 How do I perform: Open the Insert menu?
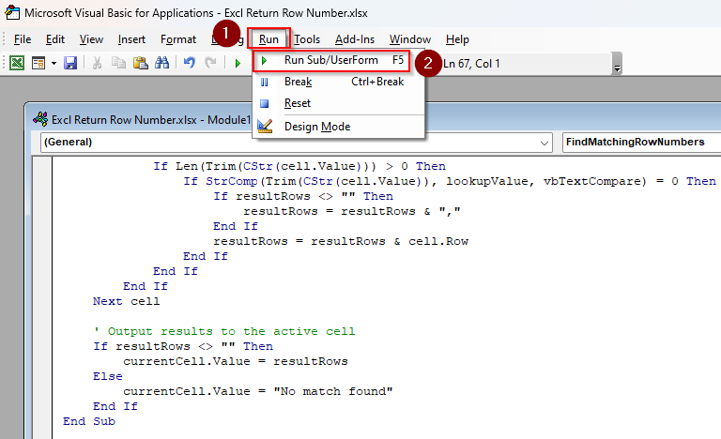point(131,39)
